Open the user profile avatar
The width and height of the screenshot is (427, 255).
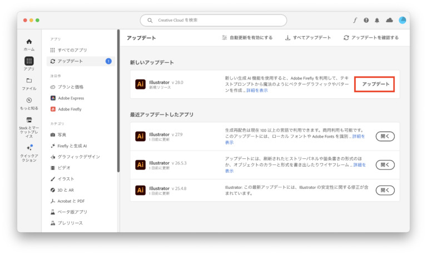[402, 20]
